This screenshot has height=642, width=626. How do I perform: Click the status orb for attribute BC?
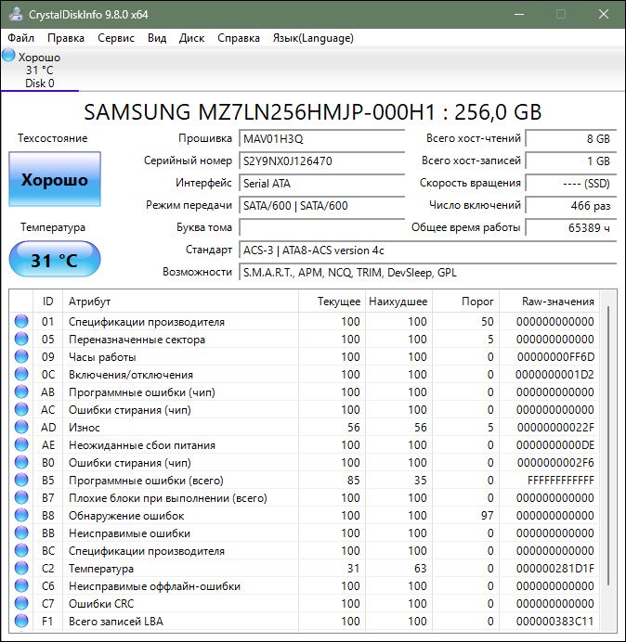(21, 550)
